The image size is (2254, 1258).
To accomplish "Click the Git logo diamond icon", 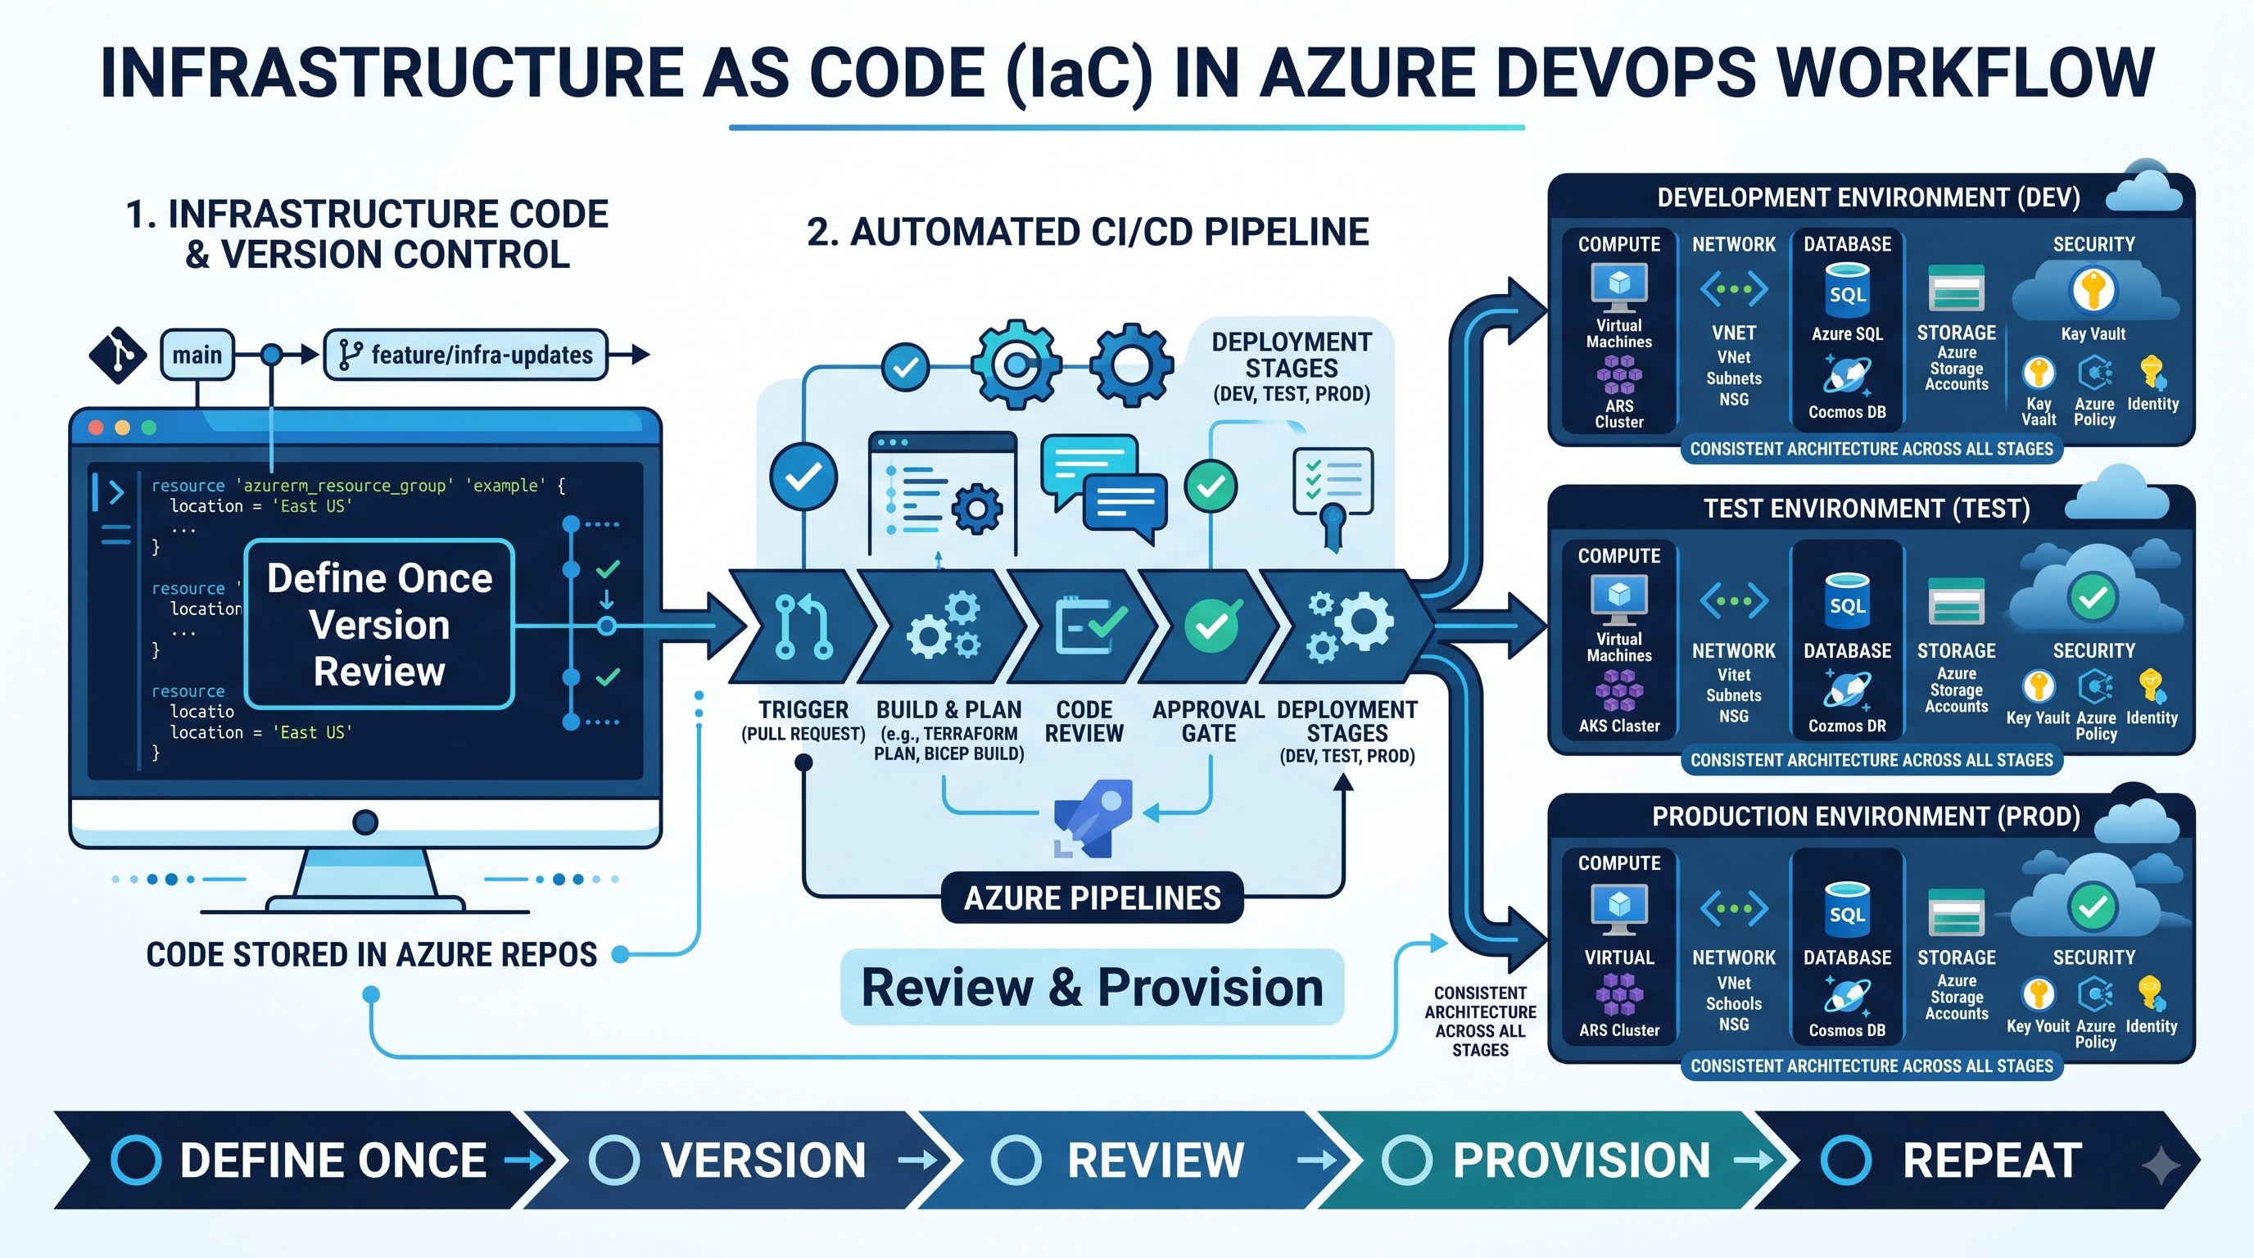I will click(117, 355).
